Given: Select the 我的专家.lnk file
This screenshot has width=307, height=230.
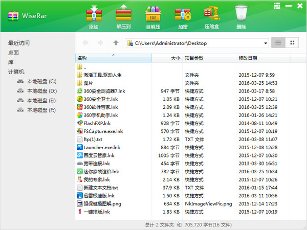Looking at the screenshot, I should 183,179.
